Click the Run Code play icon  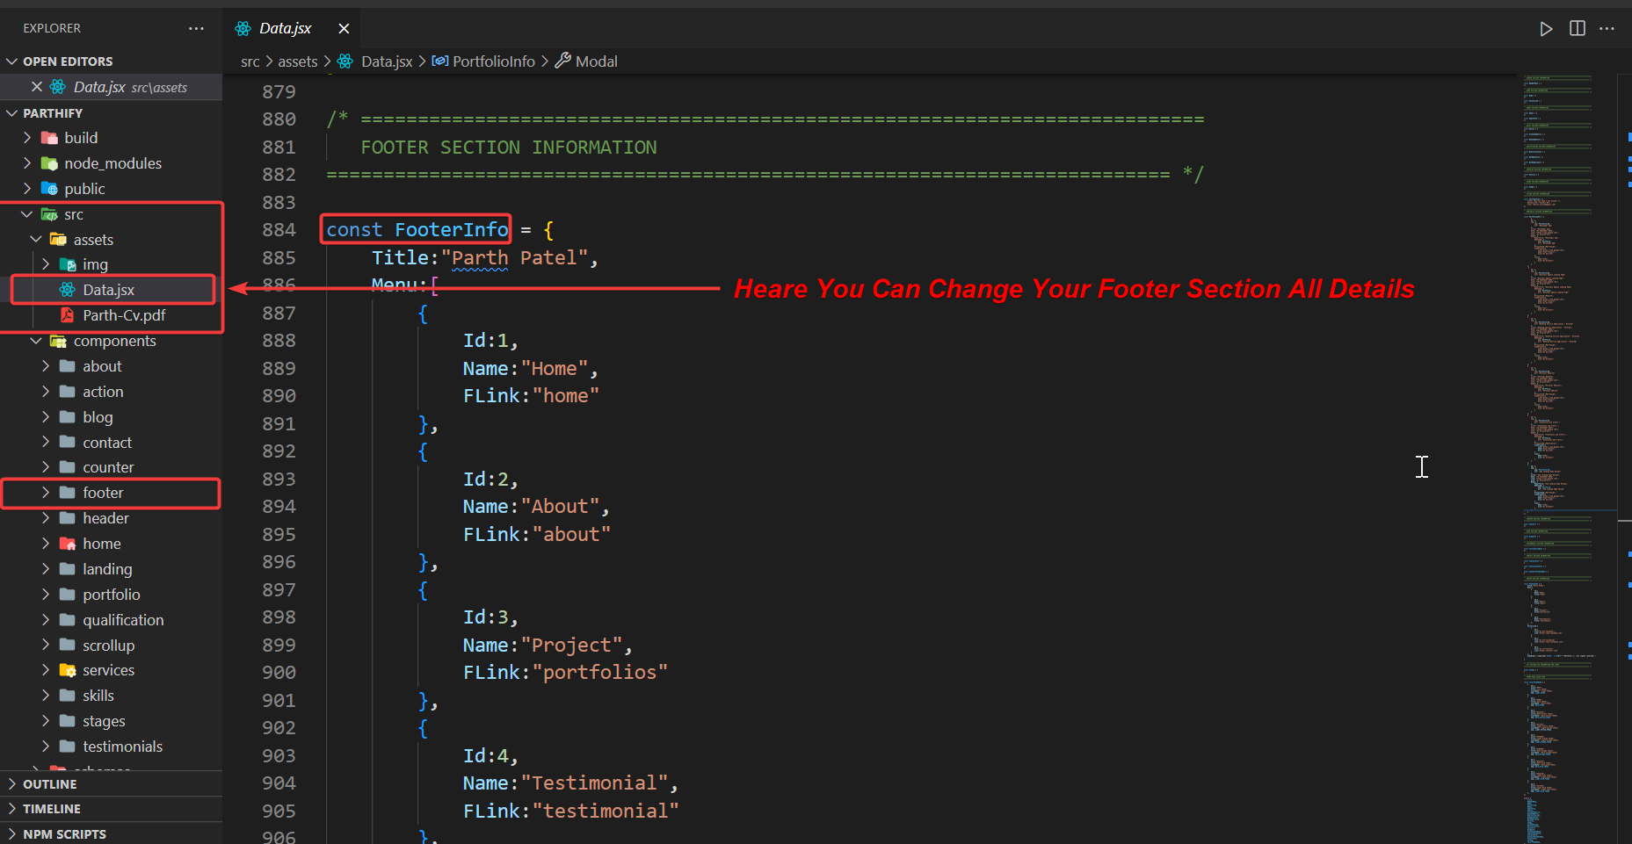(x=1546, y=28)
